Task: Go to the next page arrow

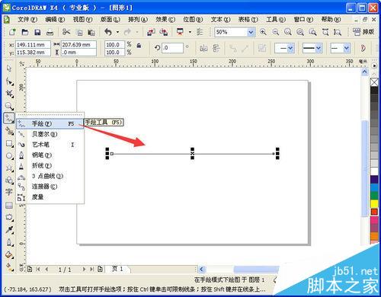Action: point(84,269)
